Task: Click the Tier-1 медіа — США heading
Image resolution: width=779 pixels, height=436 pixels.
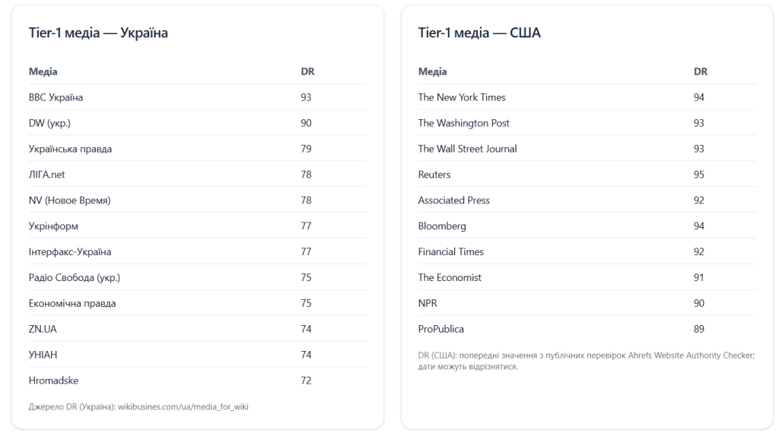Action: click(x=479, y=33)
